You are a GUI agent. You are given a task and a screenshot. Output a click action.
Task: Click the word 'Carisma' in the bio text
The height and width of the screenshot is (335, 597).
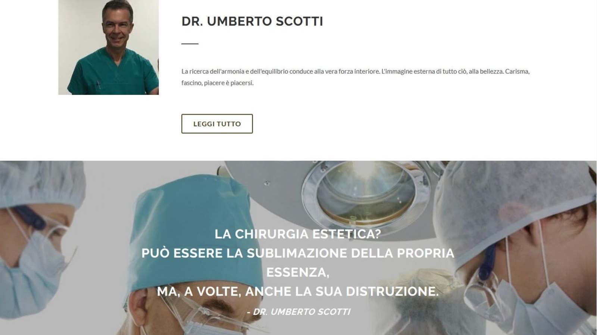(517, 71)
